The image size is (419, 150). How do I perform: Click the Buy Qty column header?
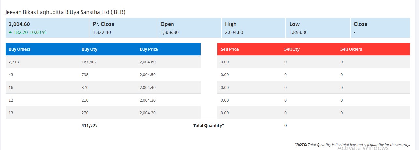coord(89,49)
